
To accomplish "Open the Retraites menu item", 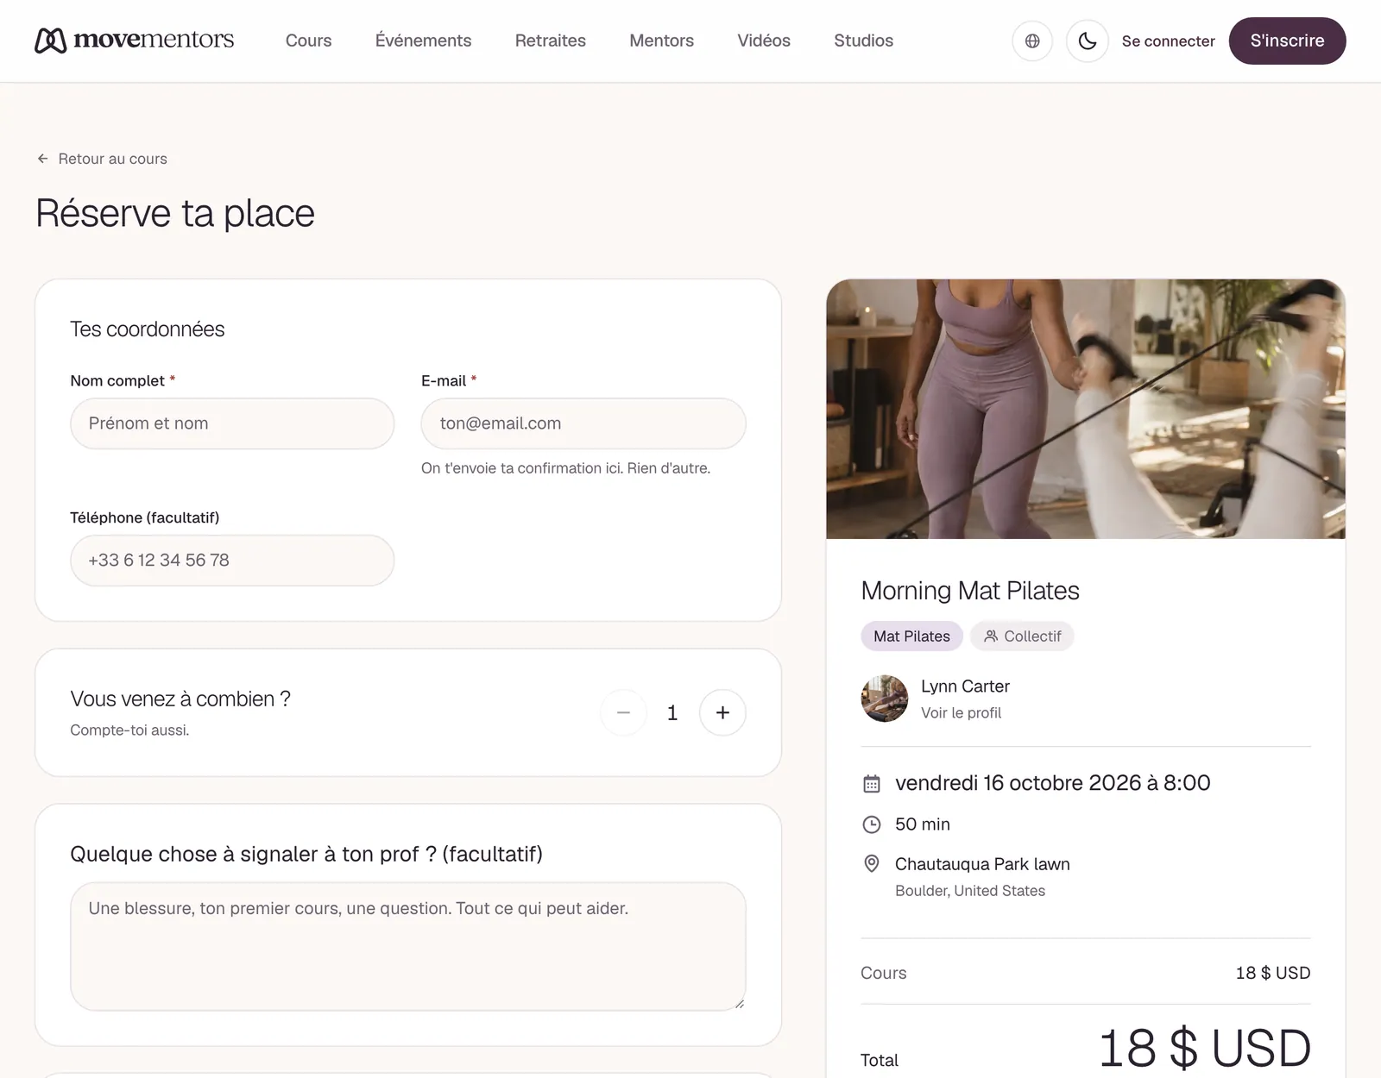I will click(x=550, y=41).
